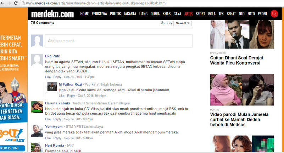Open the Sort by Newest dropdown
Viewport: 284px width, 153px height.
[x=182, y=23]
